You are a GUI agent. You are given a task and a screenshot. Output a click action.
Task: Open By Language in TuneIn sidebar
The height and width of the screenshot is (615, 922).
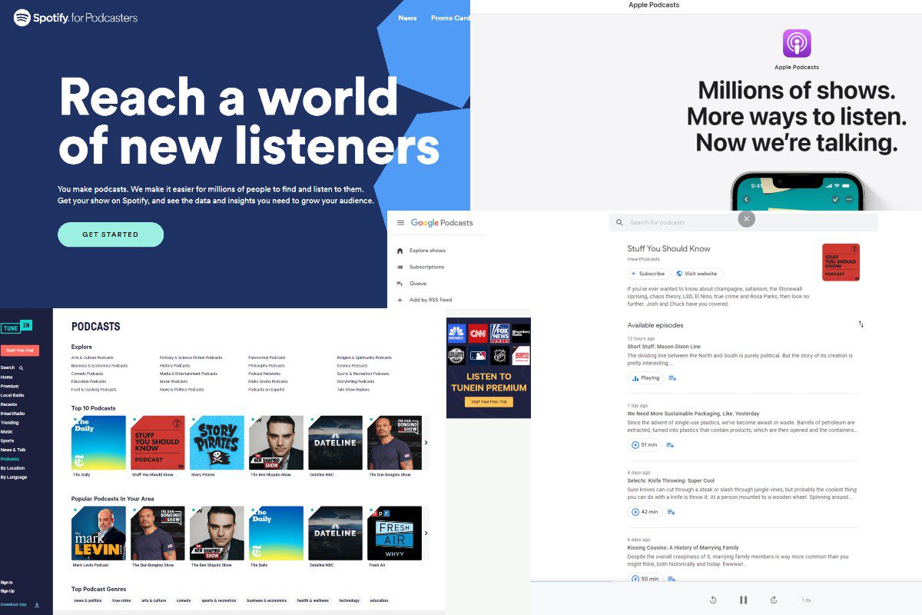(x=14, y=477)
